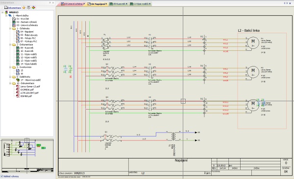Open the 006468.pdf attachment
Screen dimensions: 294x179
pos(26,96)
